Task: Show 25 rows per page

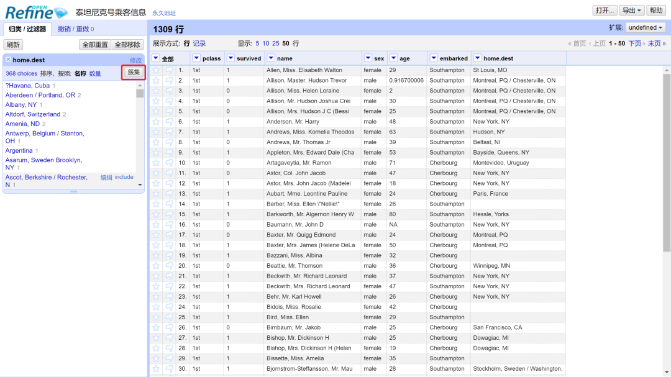Action: (276, 43)
